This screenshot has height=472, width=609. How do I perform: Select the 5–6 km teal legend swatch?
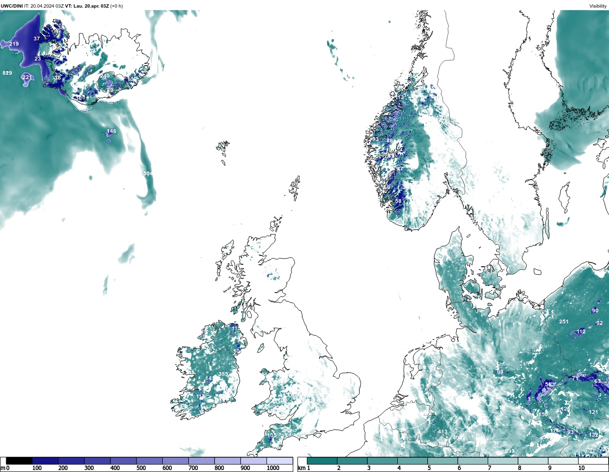(443, 461)
